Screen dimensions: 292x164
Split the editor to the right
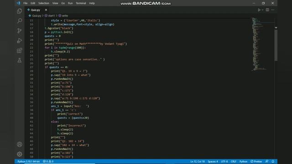pos(267,10)
